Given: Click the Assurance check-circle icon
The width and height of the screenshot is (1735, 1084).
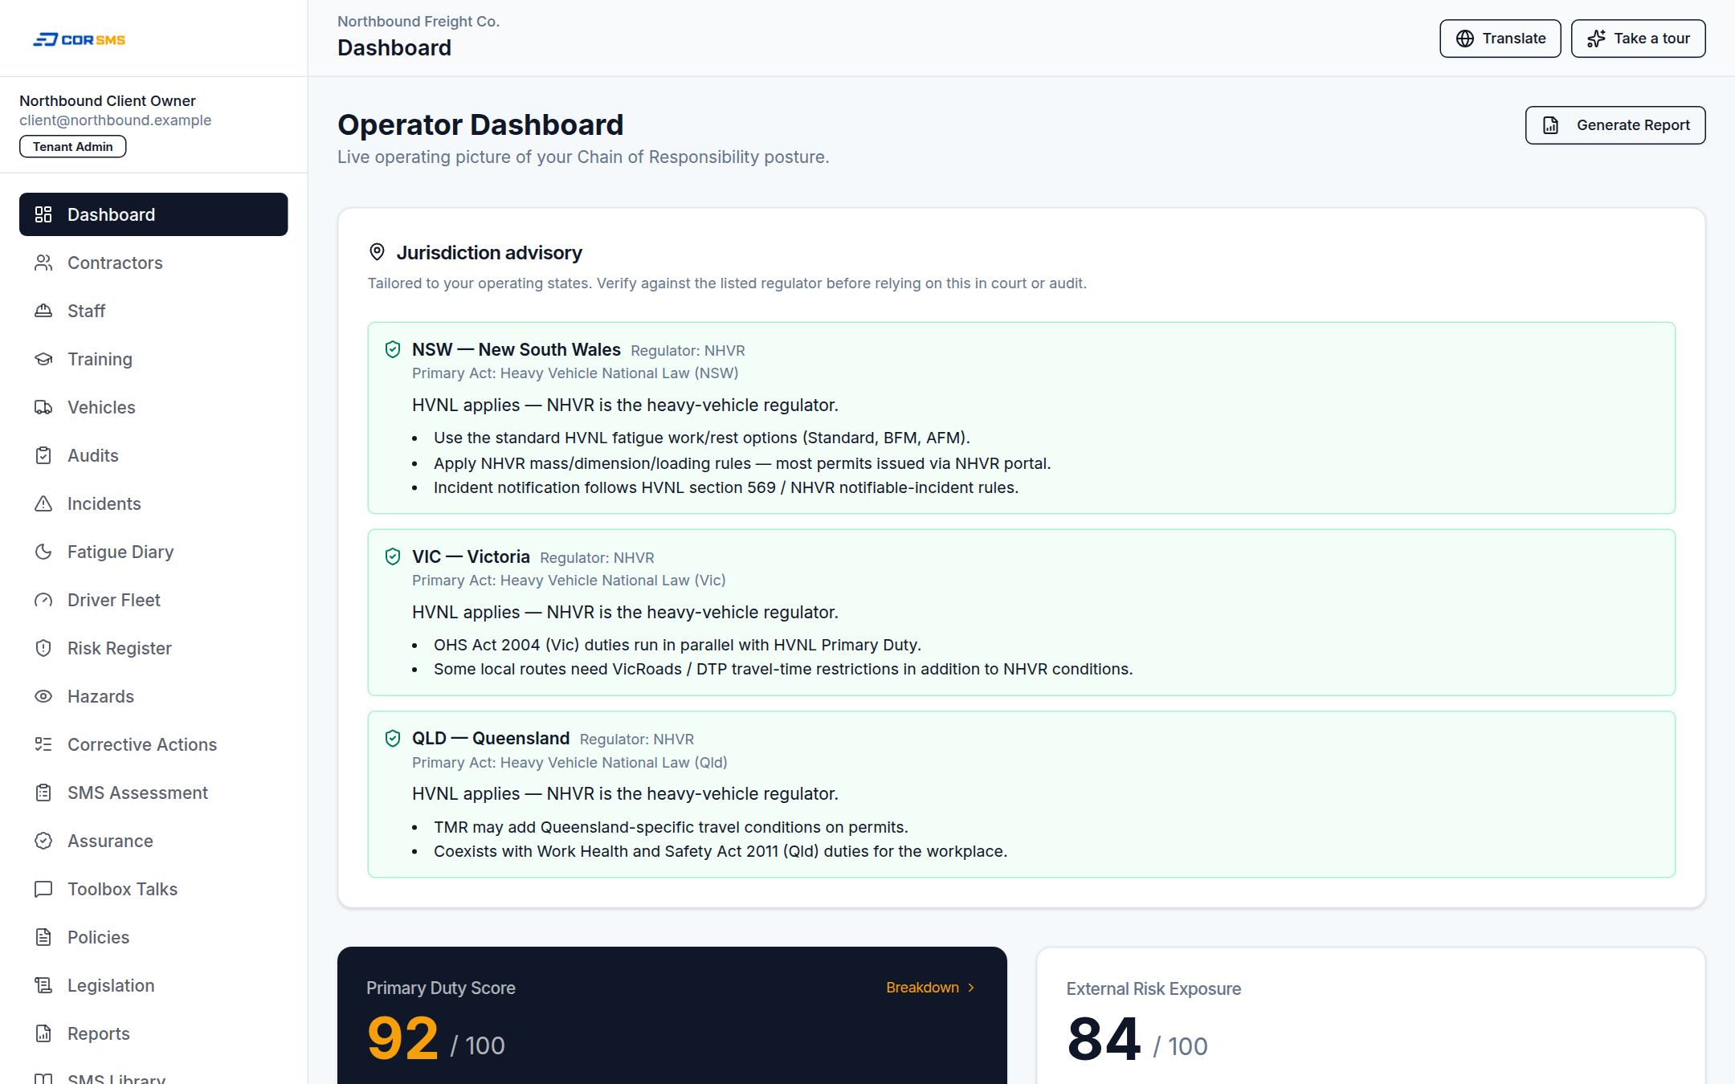Looking at the screenshot, I should (43, 841).
